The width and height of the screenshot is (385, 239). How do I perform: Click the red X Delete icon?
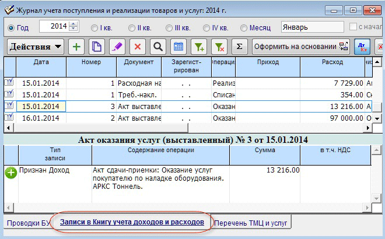coord(138,47)
